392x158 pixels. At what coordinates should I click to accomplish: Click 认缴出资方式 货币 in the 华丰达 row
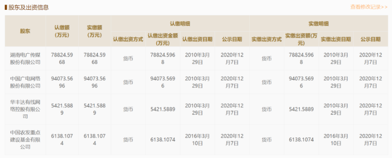coord(128,109)
